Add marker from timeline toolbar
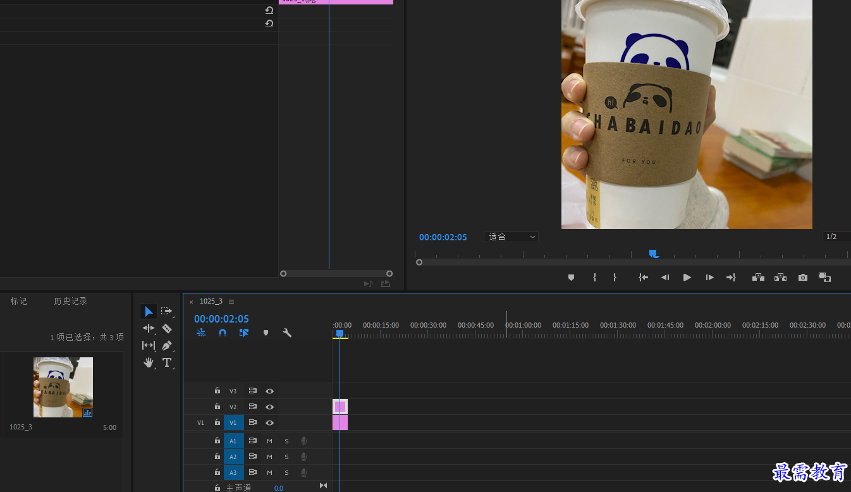Screen dimensions: 851x492 click(266, 333)
